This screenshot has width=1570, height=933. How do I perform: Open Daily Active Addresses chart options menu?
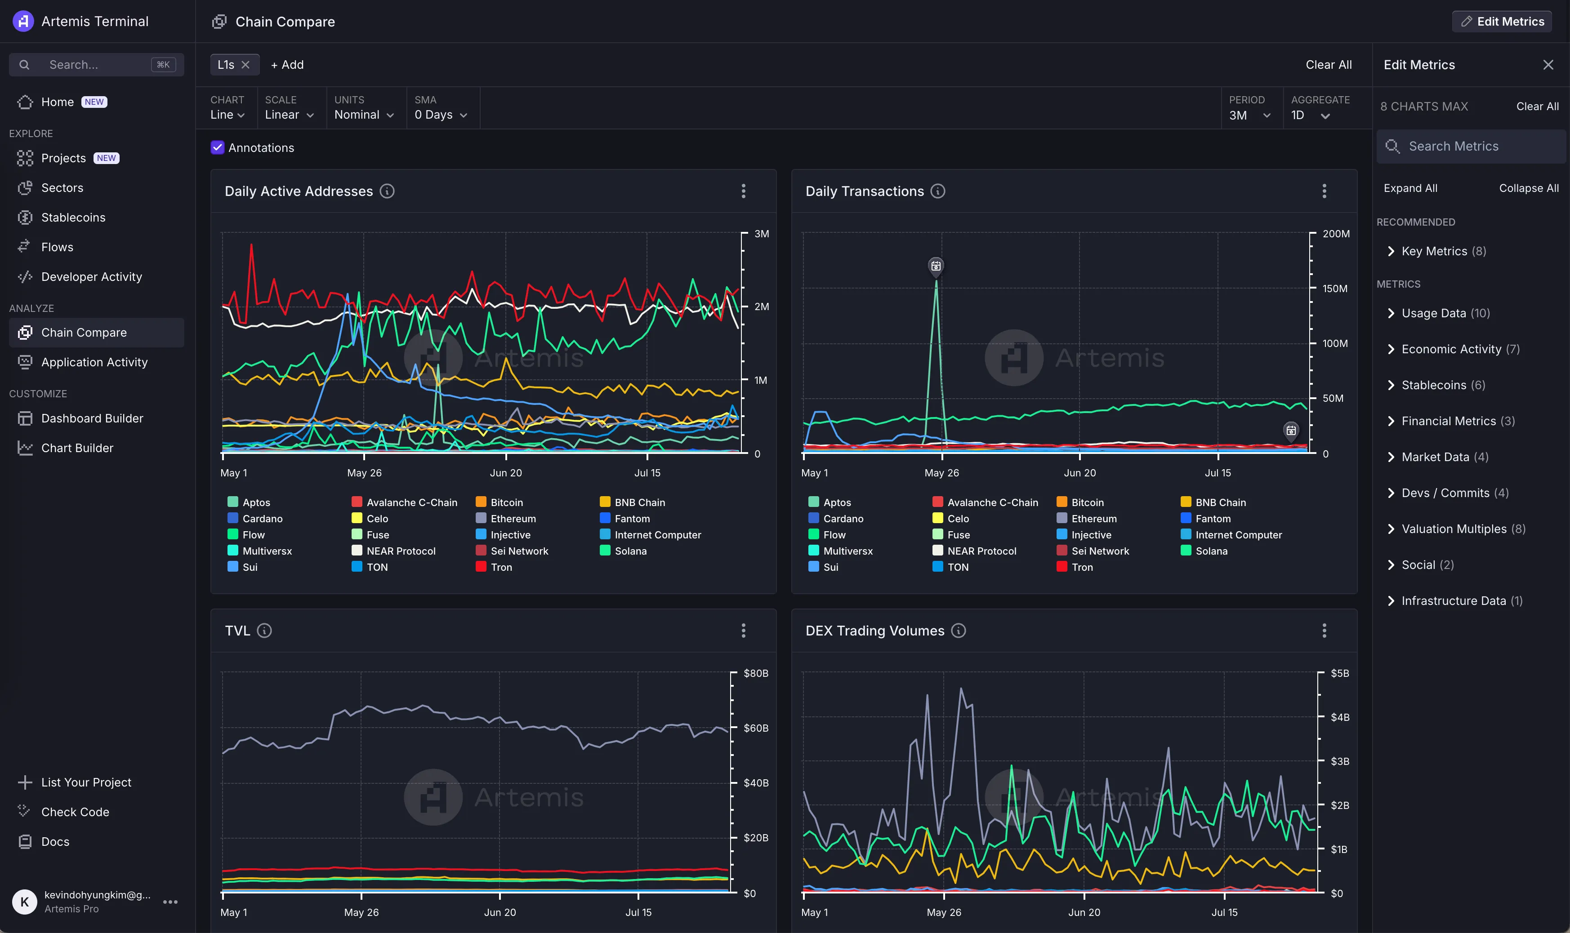(744, 191)
